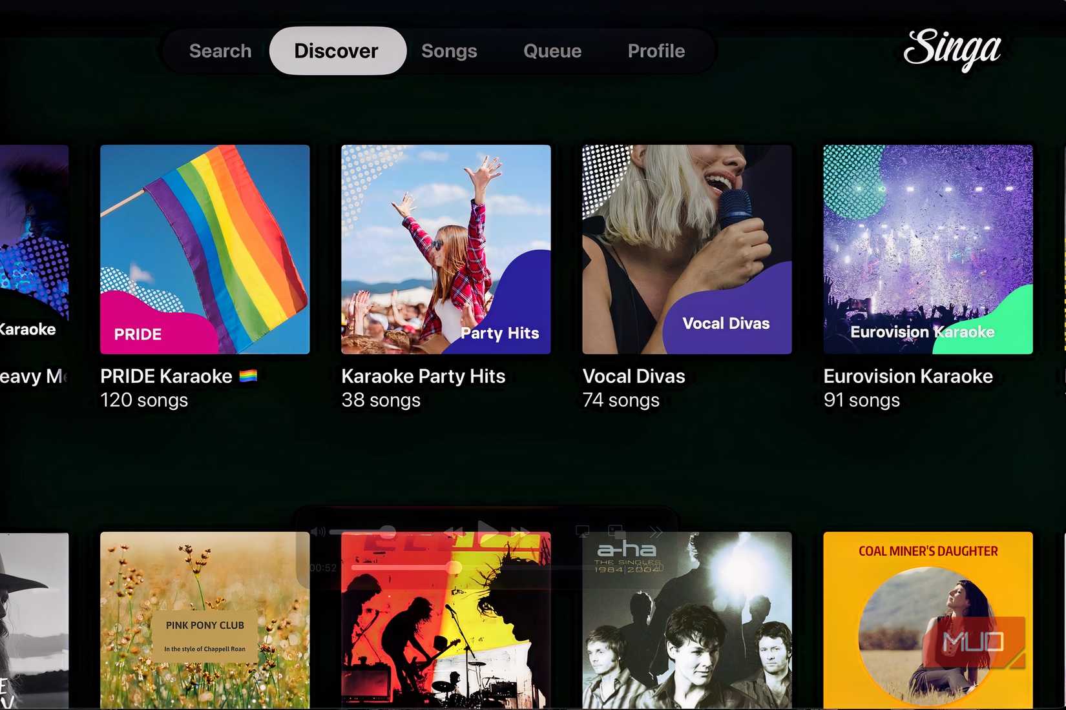This screenshot has height=710, width=1066.
Task: Click the picture-in-picture icon in overlay
Action: click(x=616, y=532)
